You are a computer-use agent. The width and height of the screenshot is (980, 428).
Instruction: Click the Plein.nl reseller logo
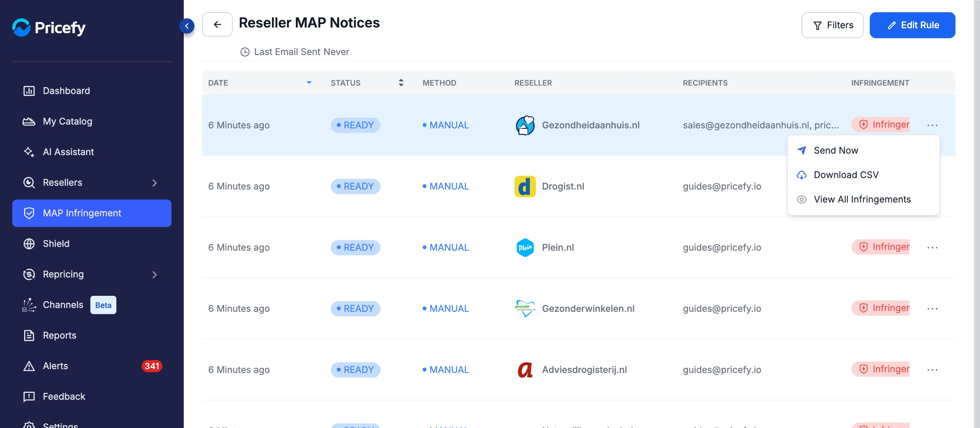525,248
